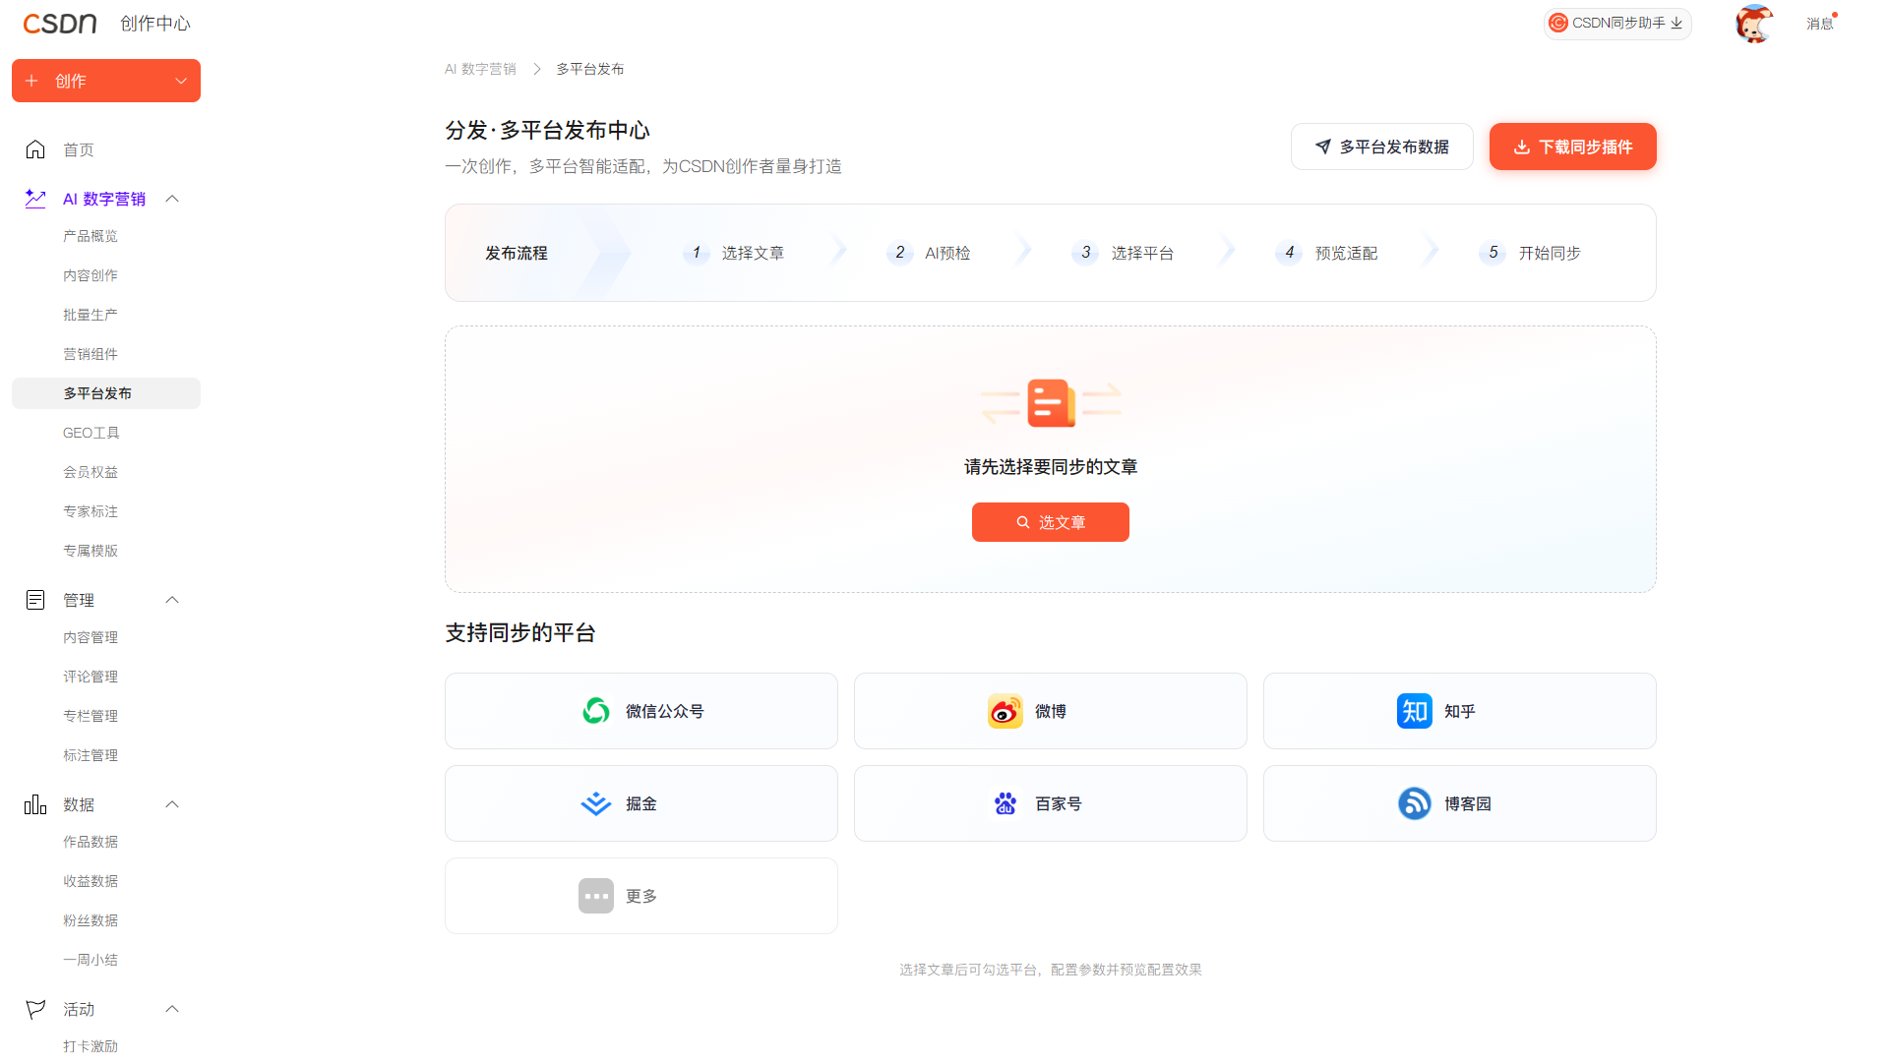The width and height of the screenshot is (1889, 1062).
Task: Open 内容创作 in sidebar
Action: pyautogui.click(x=91, y=275)
